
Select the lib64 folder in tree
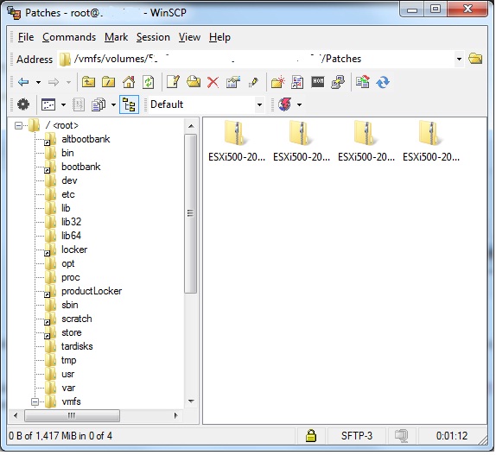71,236
